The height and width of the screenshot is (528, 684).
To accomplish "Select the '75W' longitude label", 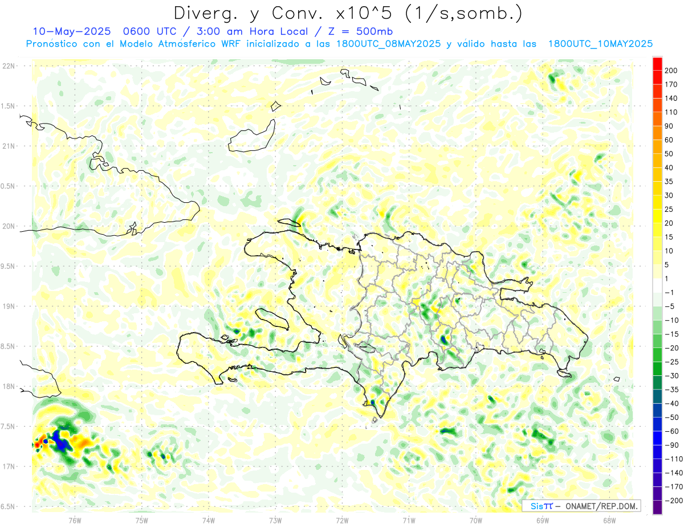I will click(141, 520).
